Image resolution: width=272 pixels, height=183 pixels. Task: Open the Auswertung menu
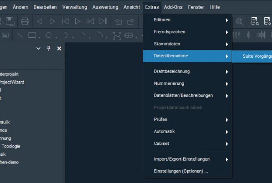(106, 7)
